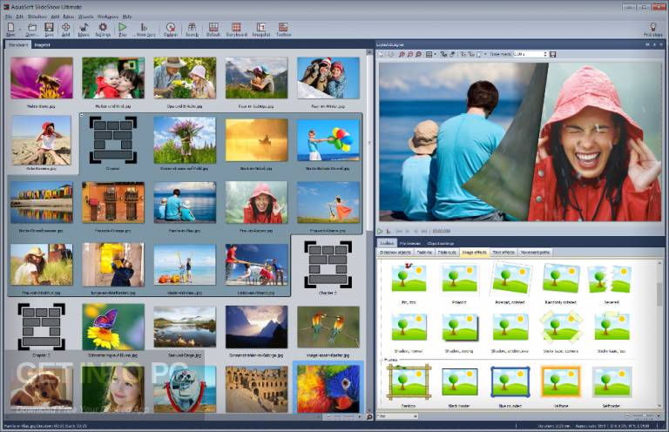Click the time mark input field
Image resolution: width=669 pixels, height=432 pixels.
click(527, 55)
